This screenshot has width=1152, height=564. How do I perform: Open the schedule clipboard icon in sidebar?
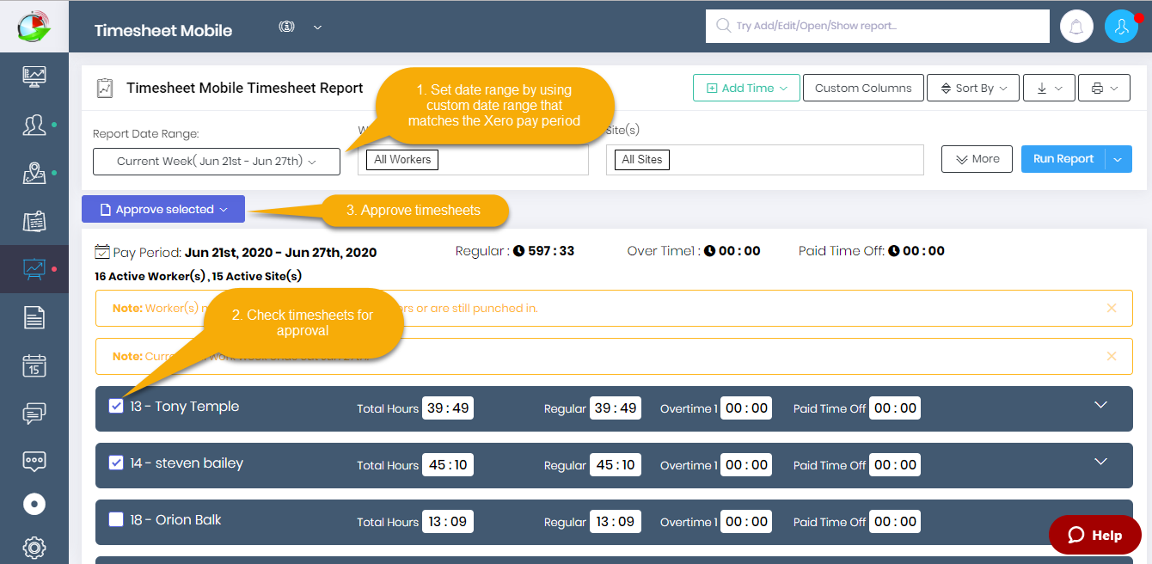[x=34, y=221]
